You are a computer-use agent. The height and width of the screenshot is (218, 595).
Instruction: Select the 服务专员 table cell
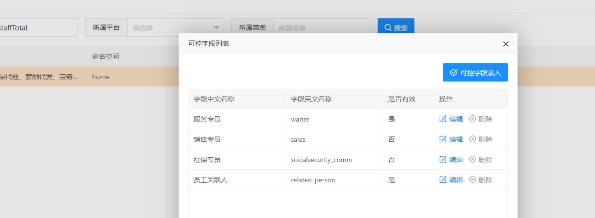click(207, 119)
